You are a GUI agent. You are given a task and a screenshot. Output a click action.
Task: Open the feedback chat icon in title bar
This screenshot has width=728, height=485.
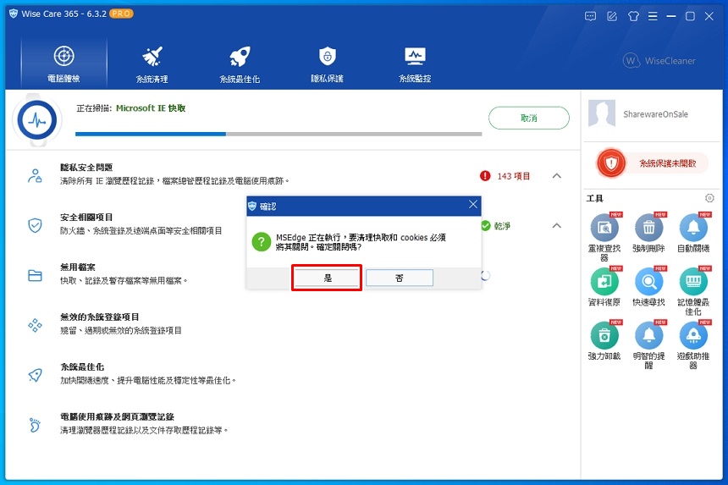point(590,16)
